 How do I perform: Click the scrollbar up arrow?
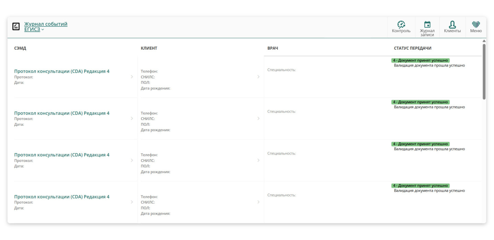point(484,41)
